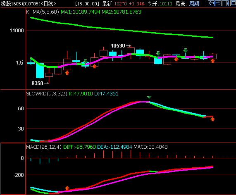Open the 周期 period link

tap(194, 4)
